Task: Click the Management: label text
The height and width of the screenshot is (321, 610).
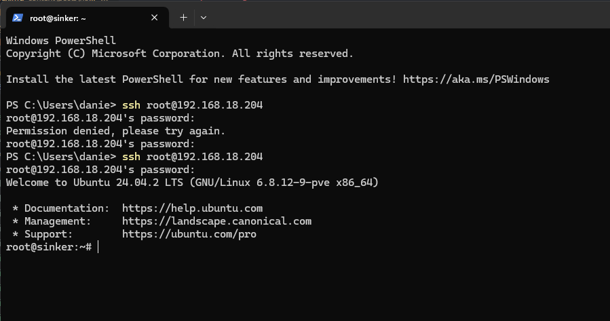Action: (58, 221)
